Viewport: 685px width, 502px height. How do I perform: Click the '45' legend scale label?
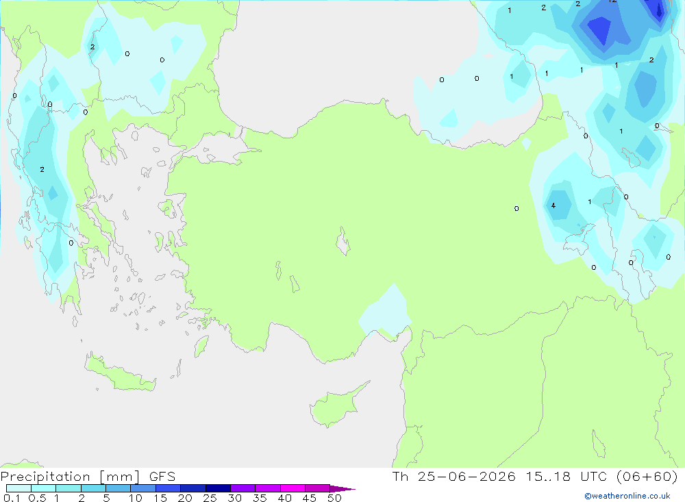tap(310, 498)
